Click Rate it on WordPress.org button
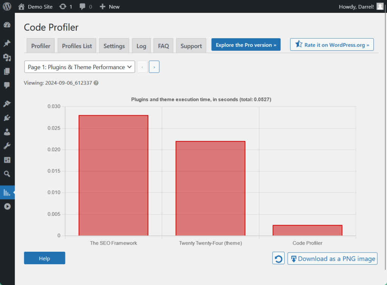Viewport: 387px width, 285px height. click(332, 45)
